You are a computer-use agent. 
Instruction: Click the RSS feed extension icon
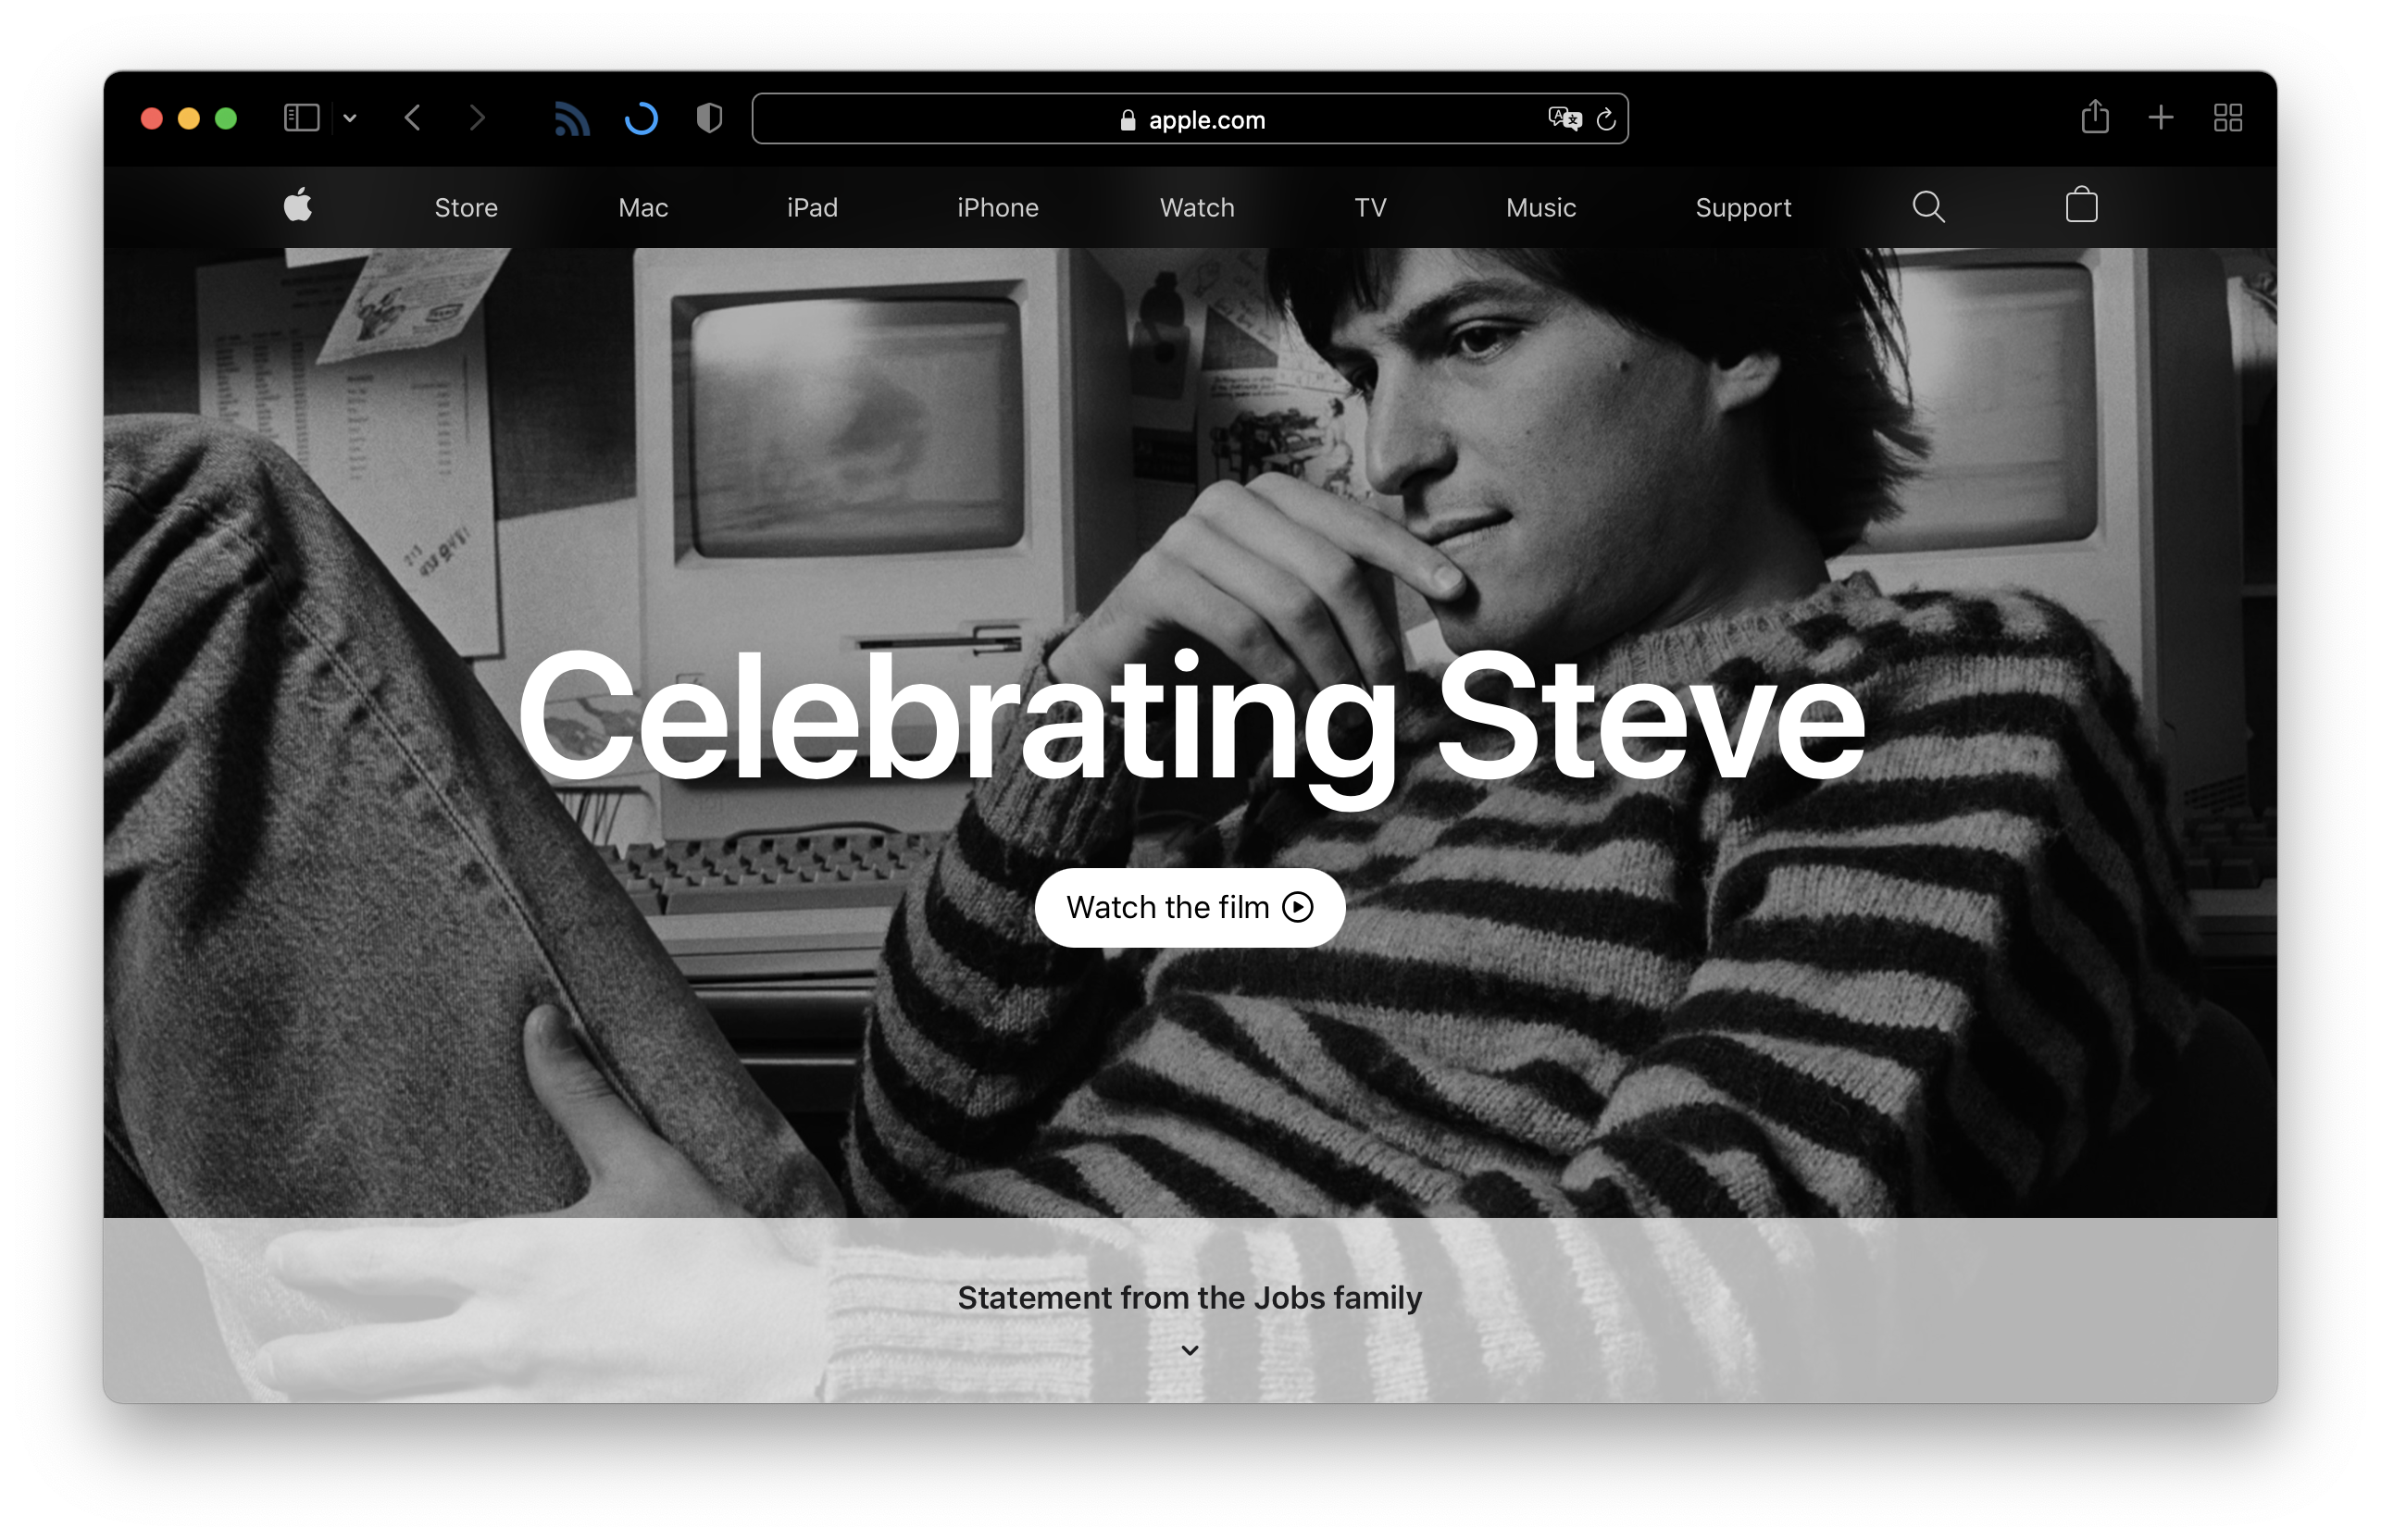tap(572, 119)
